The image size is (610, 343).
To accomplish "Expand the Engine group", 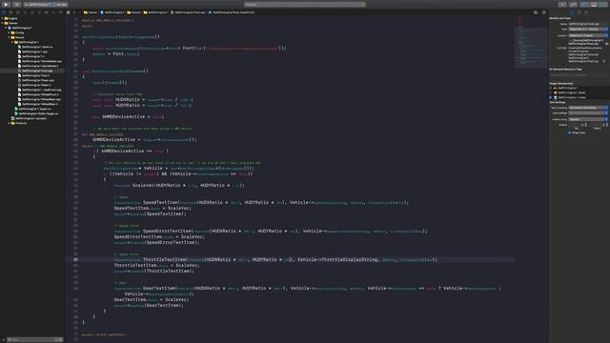I will coord(2,18).
